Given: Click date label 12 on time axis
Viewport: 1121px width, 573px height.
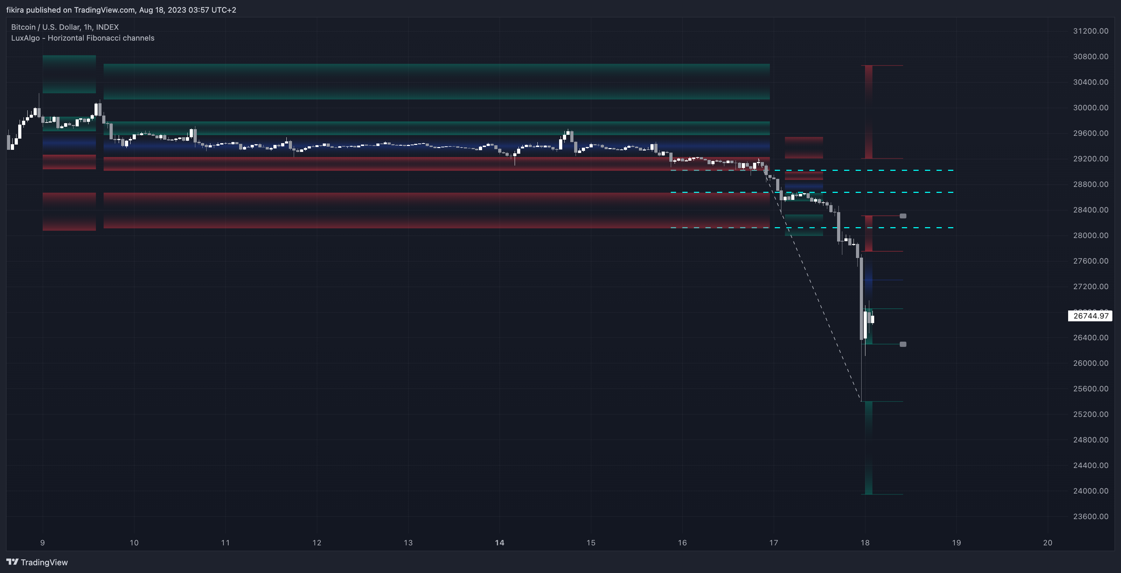Looking at the screenshot, I should click(x=317, y=543).
